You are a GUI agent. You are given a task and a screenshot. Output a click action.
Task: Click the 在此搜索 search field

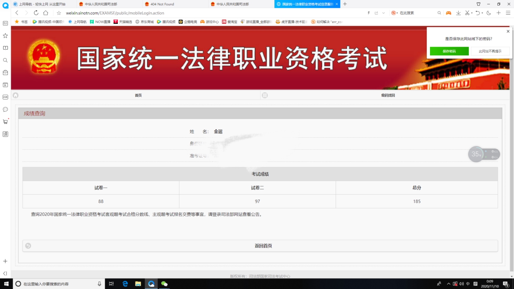(416, 13)
